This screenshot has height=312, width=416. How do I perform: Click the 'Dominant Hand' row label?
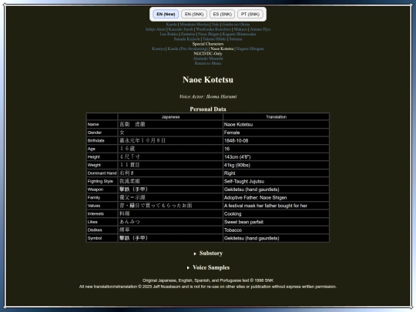pyautogui.click(x=102, y=173)
